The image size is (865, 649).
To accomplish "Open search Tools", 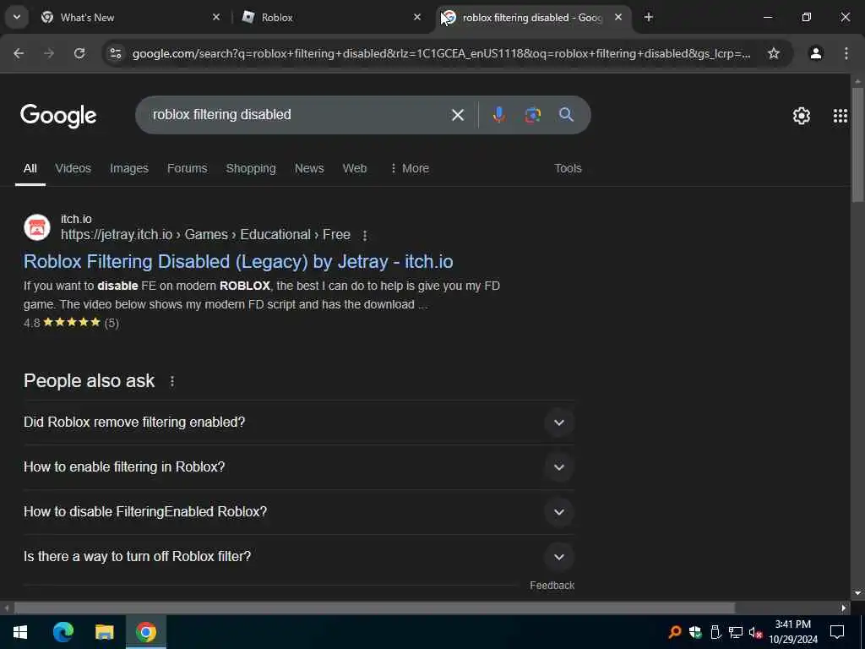I will (x=568, y=168).
